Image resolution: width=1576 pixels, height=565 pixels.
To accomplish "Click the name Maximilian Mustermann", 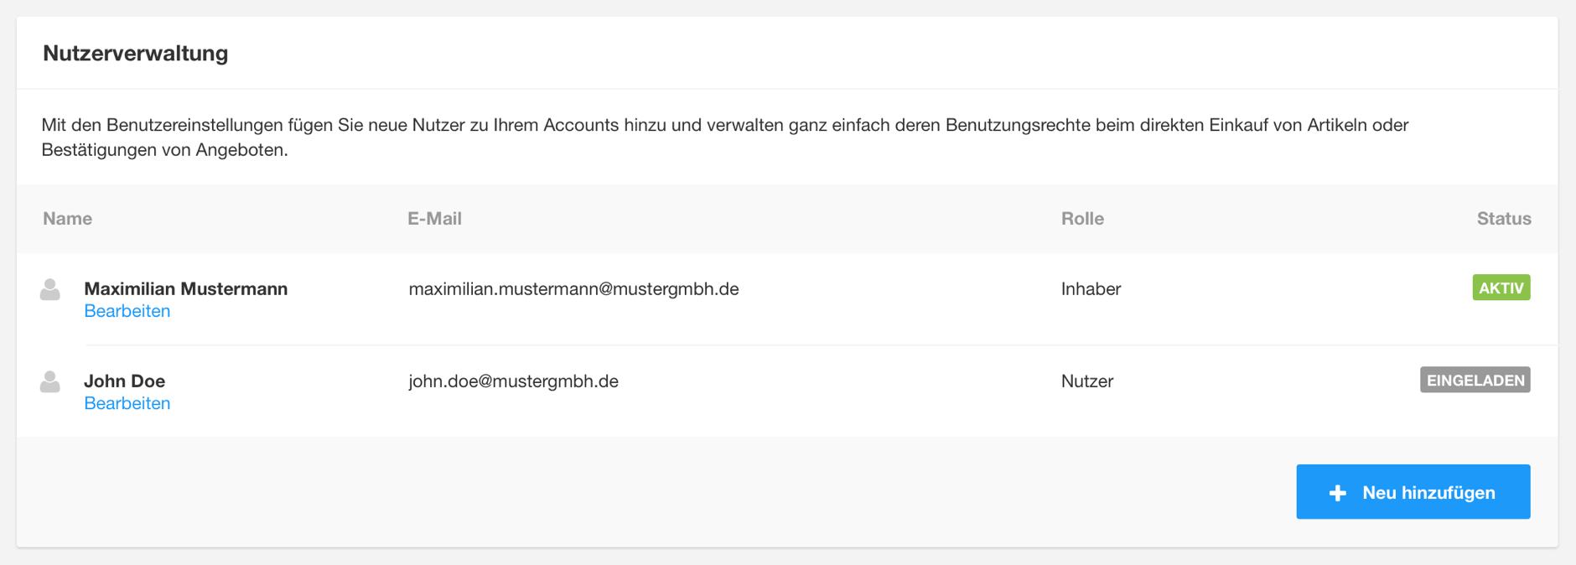I will pos(186,288).
